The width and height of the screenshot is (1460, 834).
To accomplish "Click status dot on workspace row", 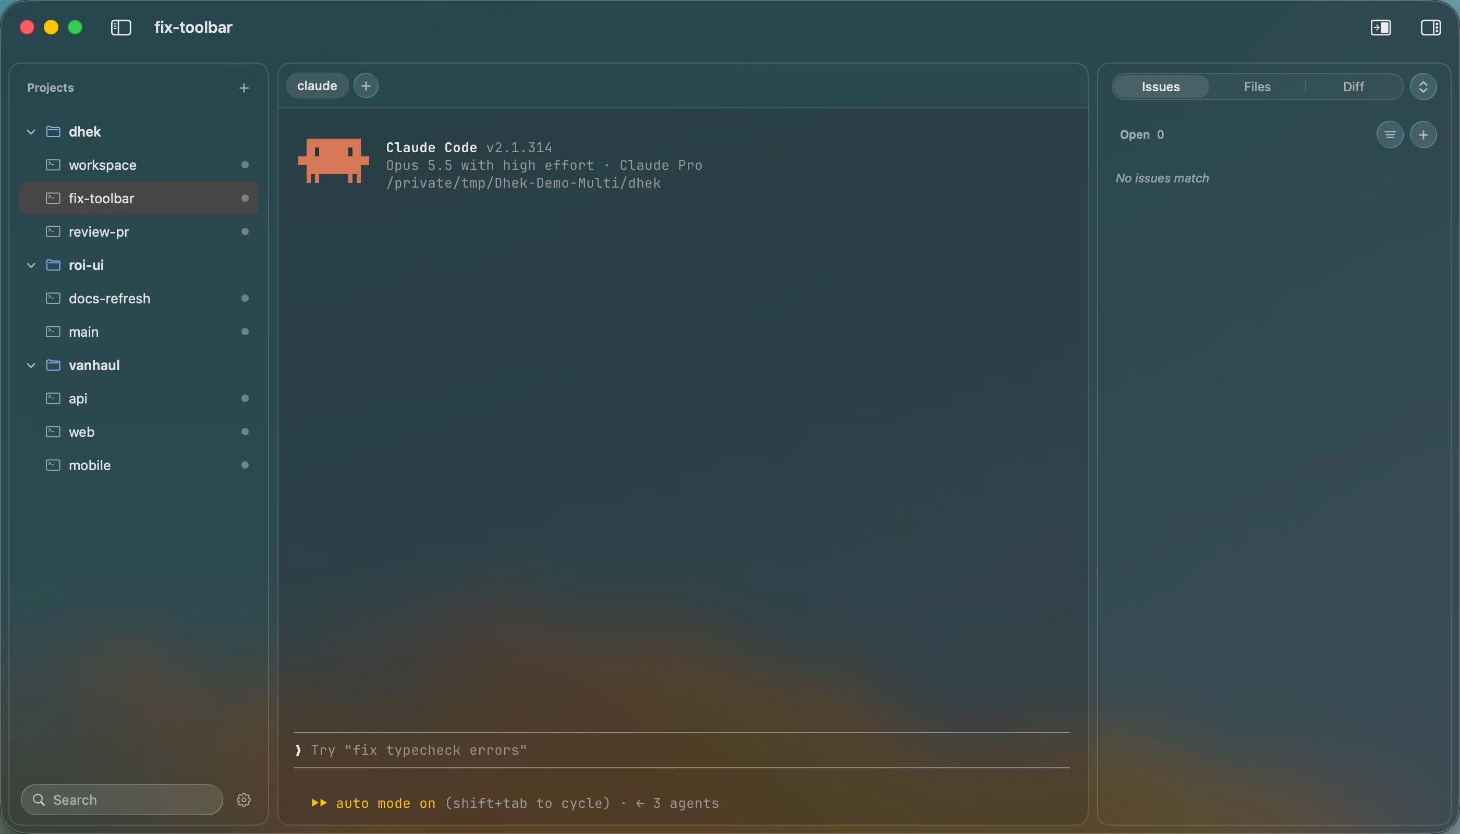I will 245,165.
